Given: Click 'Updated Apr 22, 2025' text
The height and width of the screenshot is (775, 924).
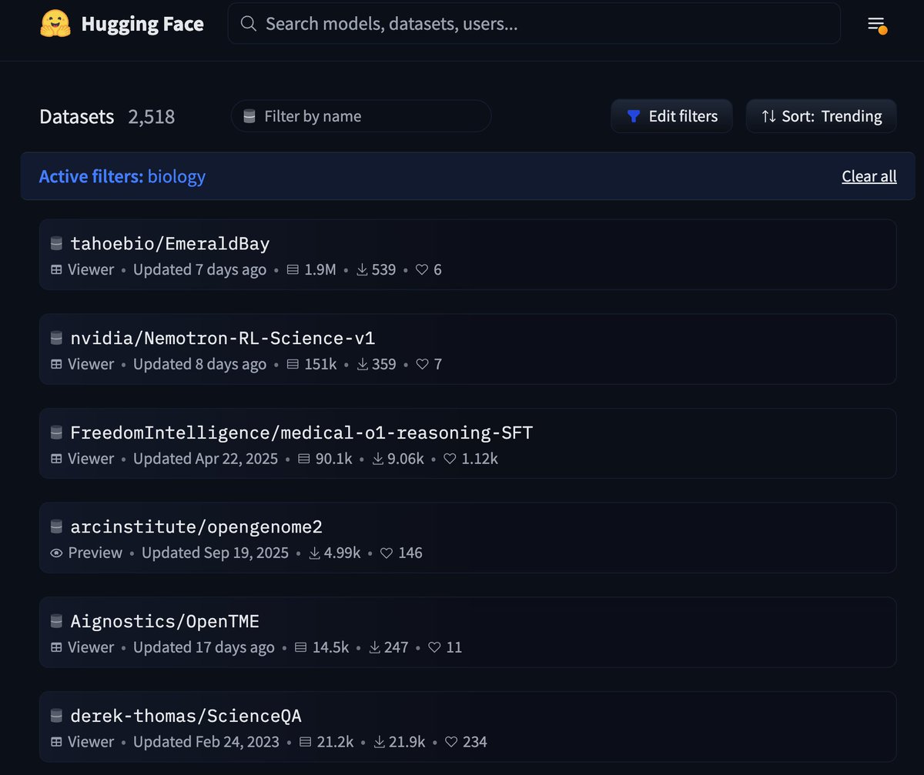Looking at the screenshot, I should point(206,459).
